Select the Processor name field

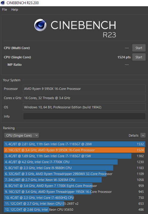(x=84, y=89)
